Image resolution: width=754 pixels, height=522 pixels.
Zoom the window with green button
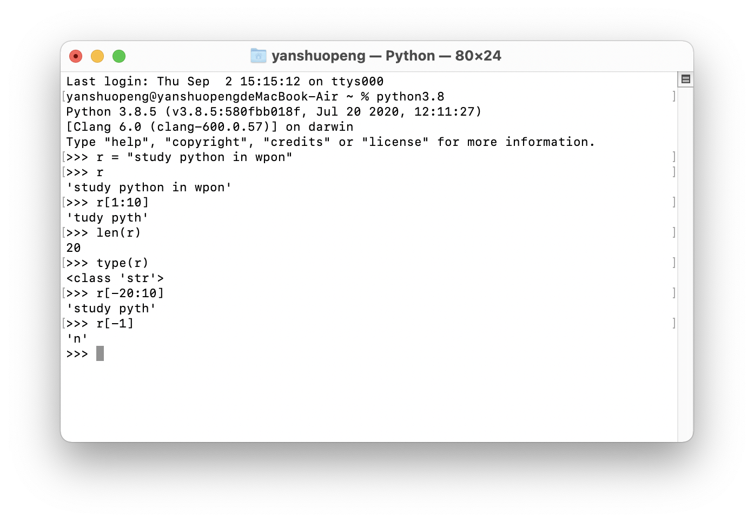[119, 56]
